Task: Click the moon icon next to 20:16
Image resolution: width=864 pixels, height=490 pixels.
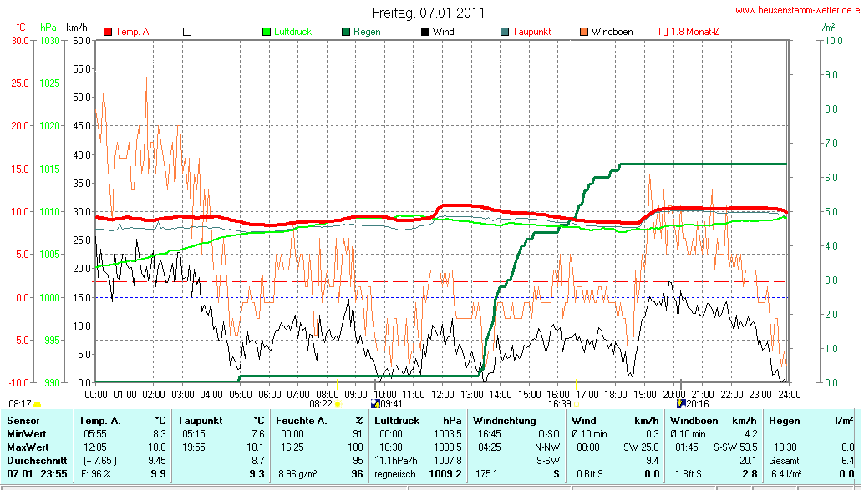Action: click(x=680, y=403)
